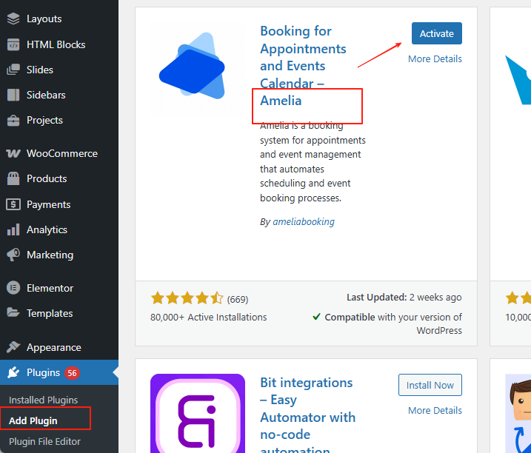Install the Bit integrations plugin
The height and width of the screenshot is (453, 531).
click(x=430, y=385)
